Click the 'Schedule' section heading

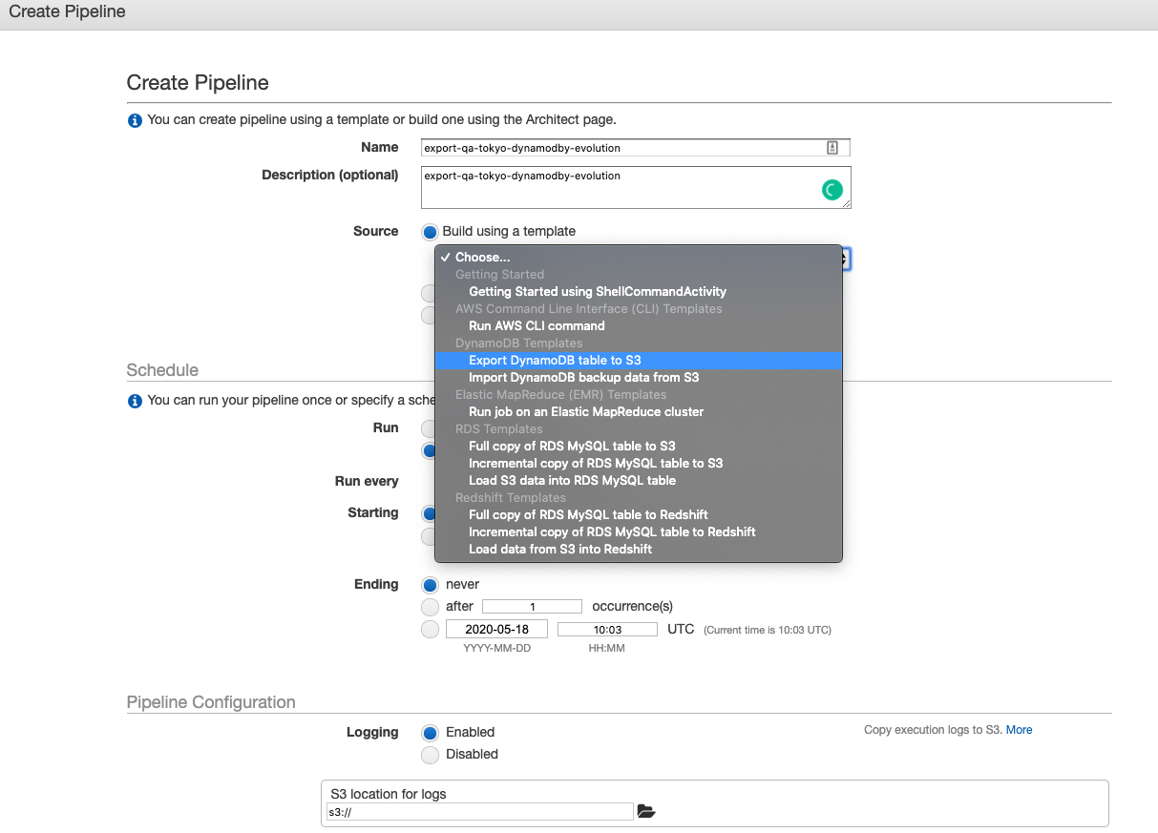tap(162, 370)
